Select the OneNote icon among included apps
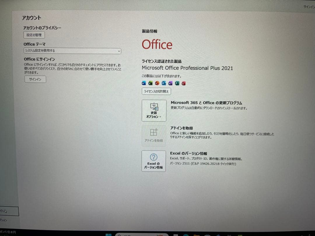Viewport: 315px width, 236px height. pos(171,83)
